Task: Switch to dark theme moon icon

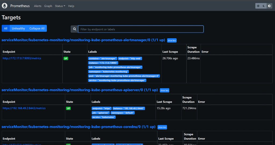Action: (264, 6)
